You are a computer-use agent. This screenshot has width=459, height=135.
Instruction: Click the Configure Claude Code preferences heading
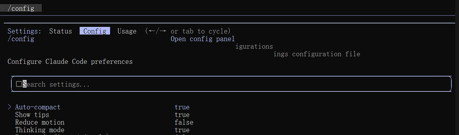pyautogui.click(x=70, y=62)
